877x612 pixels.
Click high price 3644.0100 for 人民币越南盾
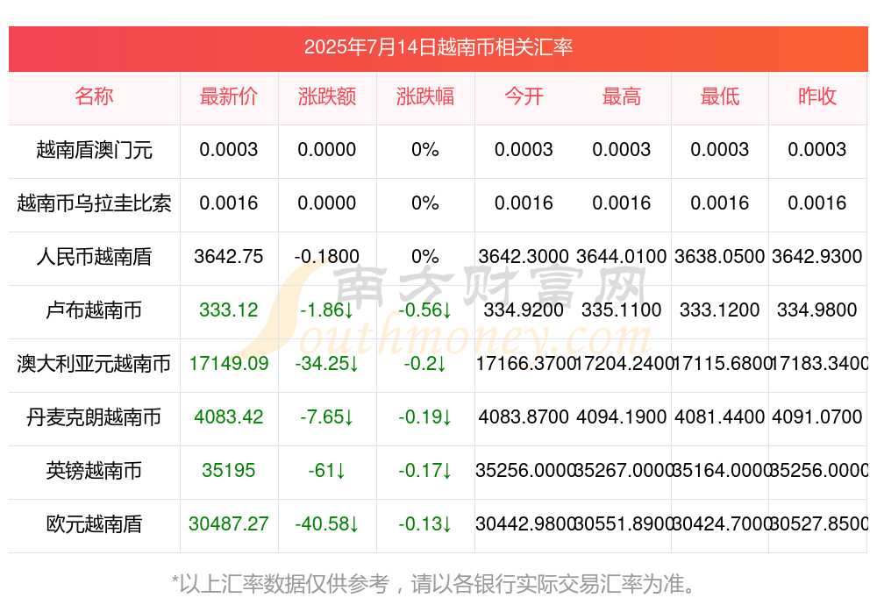pyautogui.click(x=622, y=256)
